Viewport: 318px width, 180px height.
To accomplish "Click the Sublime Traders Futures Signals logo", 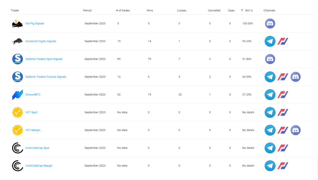I will (17, 77).
